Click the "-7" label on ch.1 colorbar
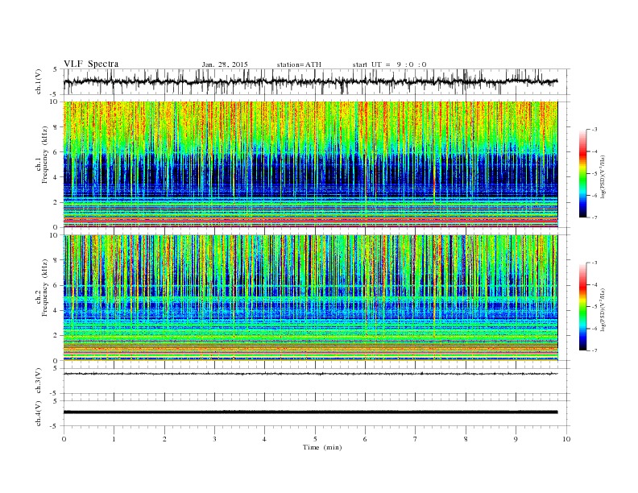 594,217
